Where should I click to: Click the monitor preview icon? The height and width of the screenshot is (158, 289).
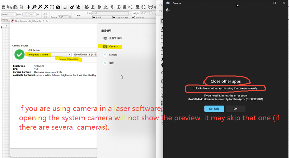point(65,7)
